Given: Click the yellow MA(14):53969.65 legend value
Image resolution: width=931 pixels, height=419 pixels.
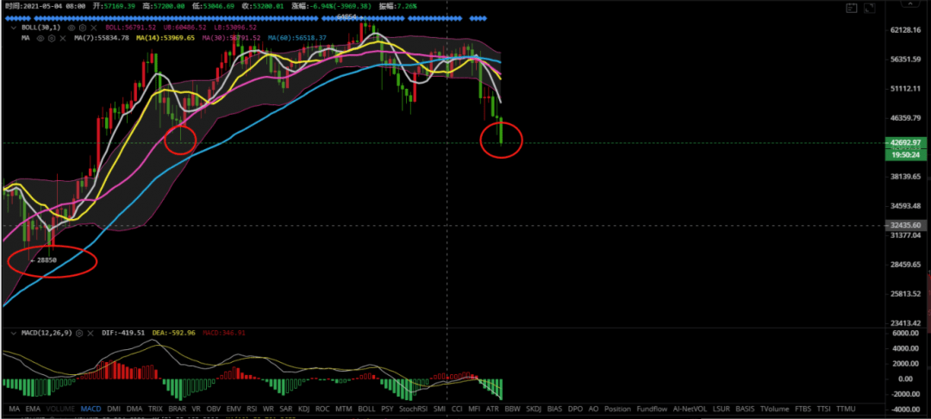Looking at the screenshot, I should click(x=165, y=38).
